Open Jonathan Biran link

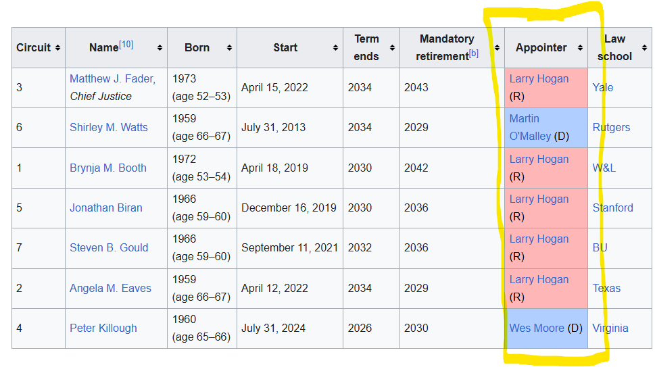(105, 208)
